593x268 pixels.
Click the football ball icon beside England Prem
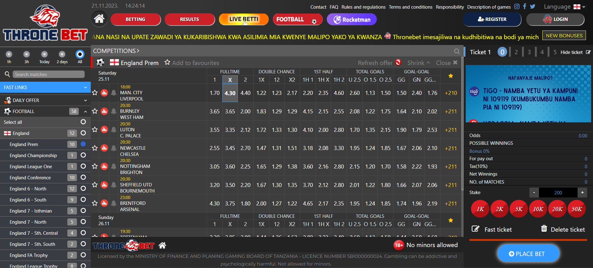pyautogui.click(x=100, y=63)
